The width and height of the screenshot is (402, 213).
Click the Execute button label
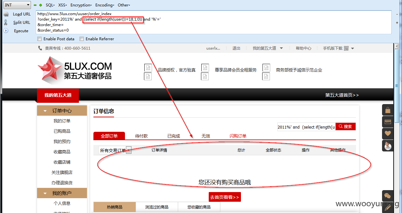click(21, 31)
